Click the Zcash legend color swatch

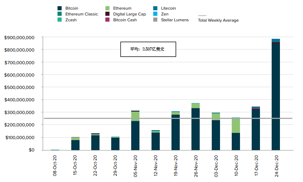pyautogui.click(x=60, y=20)
